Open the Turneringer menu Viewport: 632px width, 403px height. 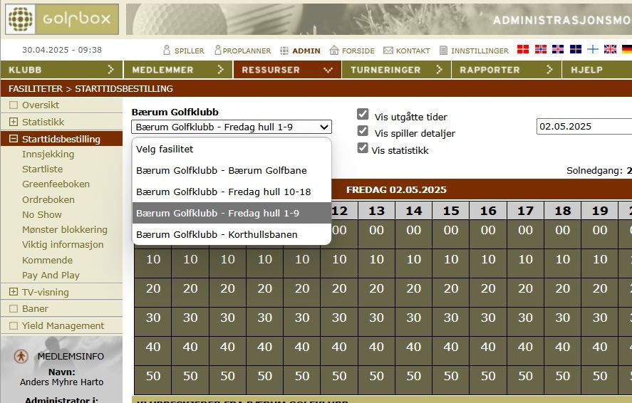pos(397,70)
